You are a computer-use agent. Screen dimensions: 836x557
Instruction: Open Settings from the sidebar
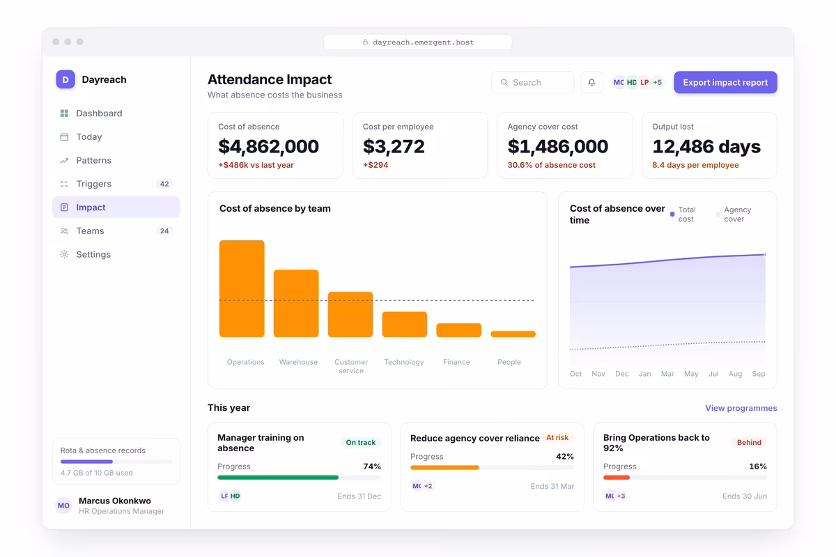[116, 255]
